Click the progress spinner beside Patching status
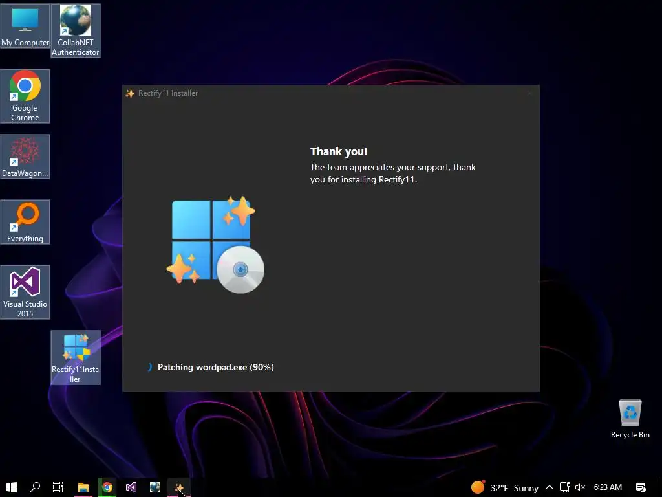 pos(149,367)
